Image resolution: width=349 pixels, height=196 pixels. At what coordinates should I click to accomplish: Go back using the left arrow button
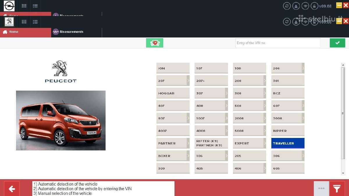[12, 189]
